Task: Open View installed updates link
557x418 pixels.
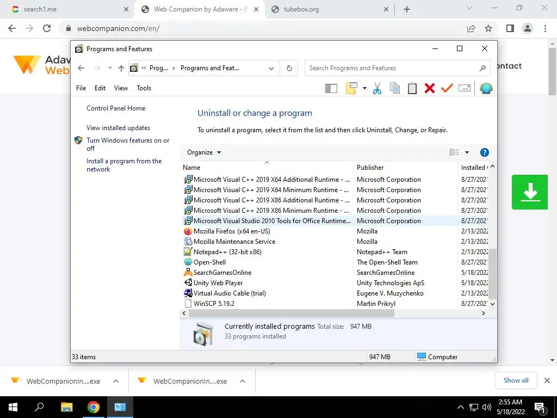Action: [118, 127]
